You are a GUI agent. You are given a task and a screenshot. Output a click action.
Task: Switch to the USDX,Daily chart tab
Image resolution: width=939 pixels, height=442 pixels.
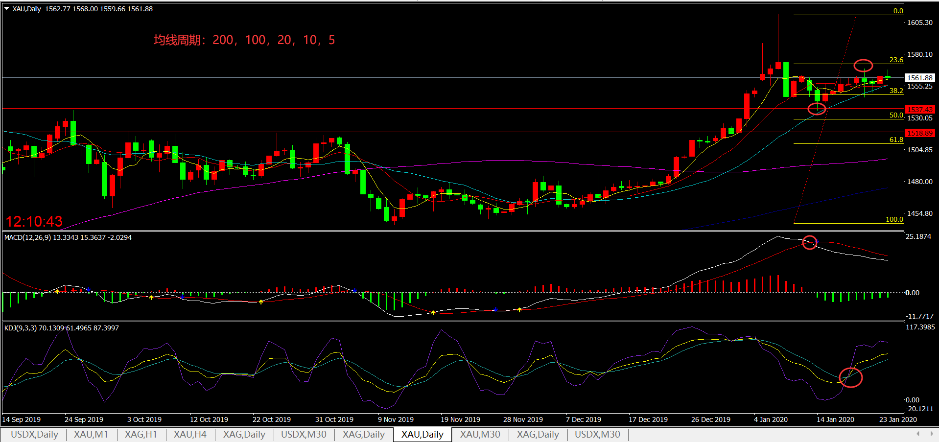[x=34, y=434]
